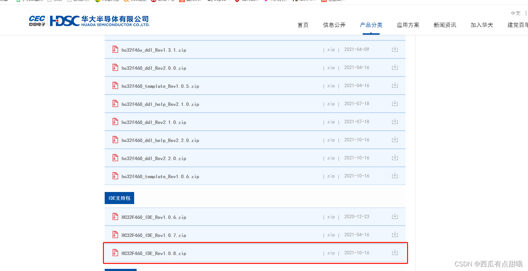Screen dimensions: 528x271
Task: Click red file icon next to HC32F460_IDE_Rev1.0.6.zip
Action: tap(115, 216)
